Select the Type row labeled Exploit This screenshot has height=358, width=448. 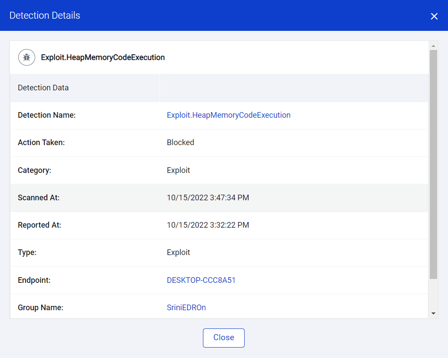tap(178, 252)
